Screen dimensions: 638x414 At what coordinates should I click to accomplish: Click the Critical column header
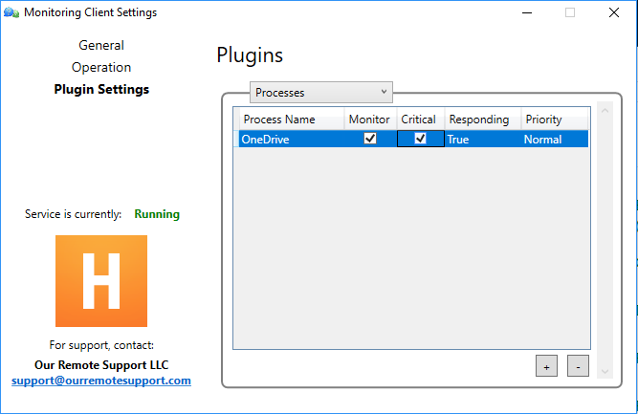tap(420, 120)
